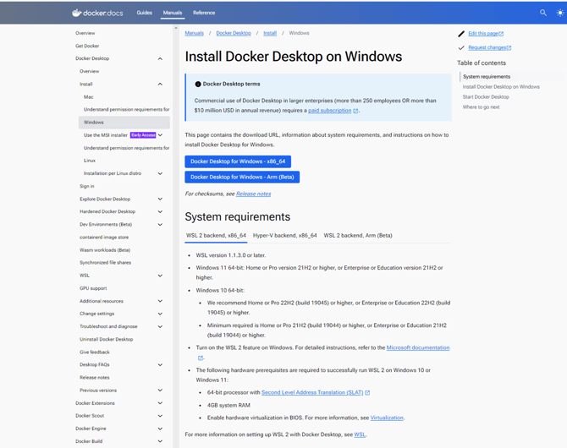Click the Docker Docs whale logo
Image resolution: width=567 pixels, height=448 pixels.
pyautogui.click(x=77, y=13)
